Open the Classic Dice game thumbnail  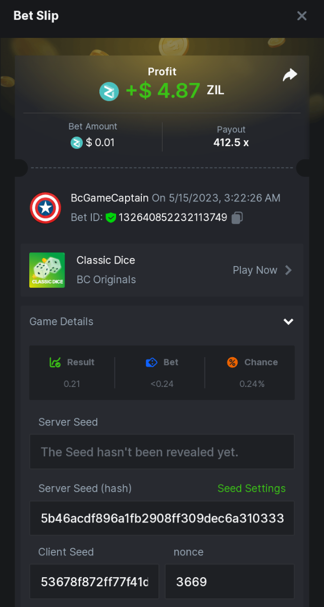tap(47, 270)
